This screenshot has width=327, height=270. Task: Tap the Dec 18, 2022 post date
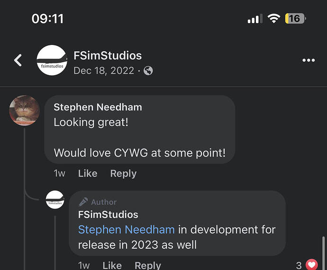(x=104, y=71)
